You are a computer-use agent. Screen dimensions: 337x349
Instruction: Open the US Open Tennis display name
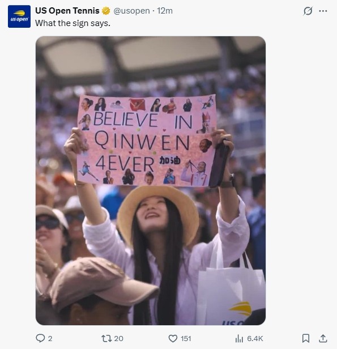point(67,11)
